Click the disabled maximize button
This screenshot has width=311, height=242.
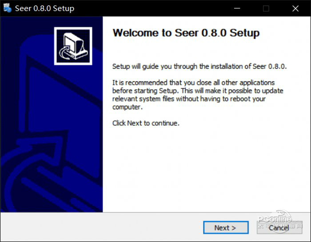pyautogui.click(x=266, y=8)
